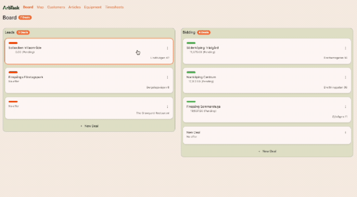
Task: Go to the Customers page
Action: 56,7
